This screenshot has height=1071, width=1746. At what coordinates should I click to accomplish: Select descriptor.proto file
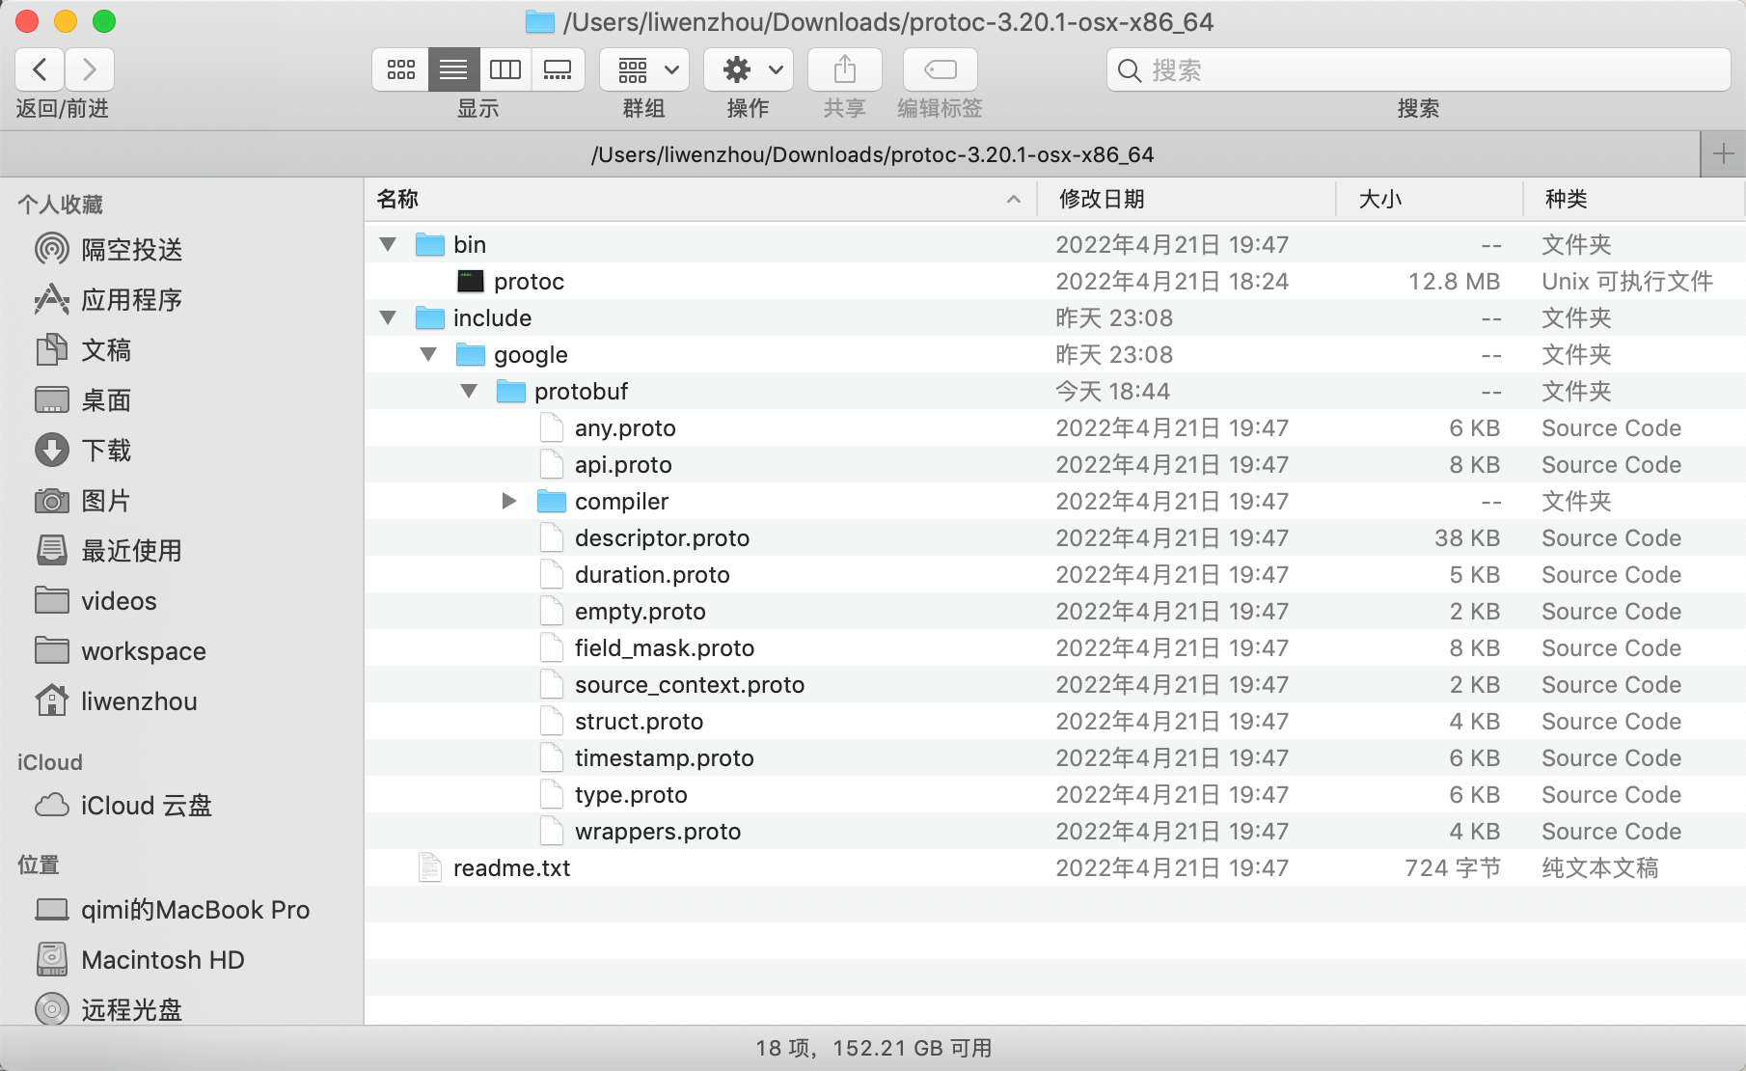[x=1055, y=537]
